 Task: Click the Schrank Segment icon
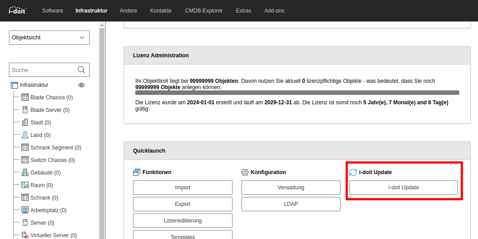(25, 147)
